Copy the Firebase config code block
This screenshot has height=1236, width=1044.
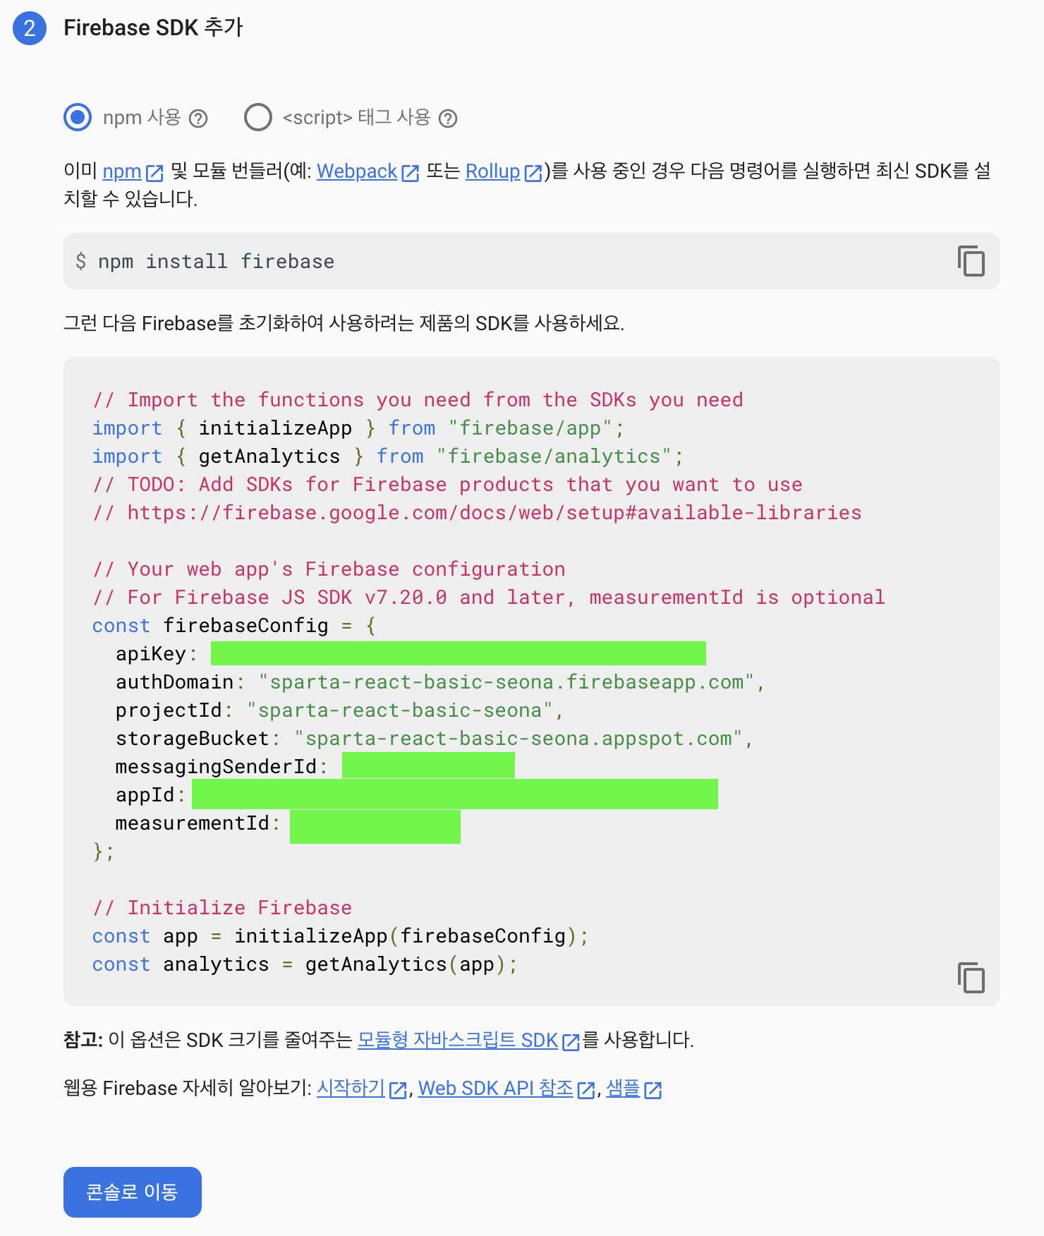coord(971,978)
